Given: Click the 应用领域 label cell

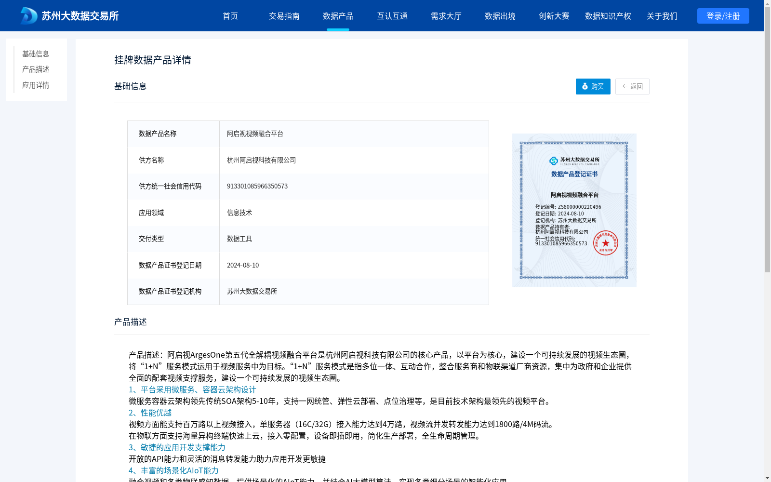Looking at the screenshot, I should [173, 213].
